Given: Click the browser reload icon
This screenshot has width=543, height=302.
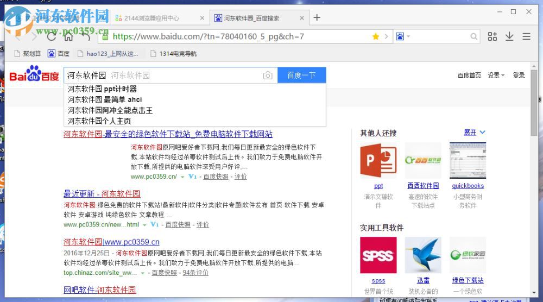Looking at the screenshot, I should point(52,36).
